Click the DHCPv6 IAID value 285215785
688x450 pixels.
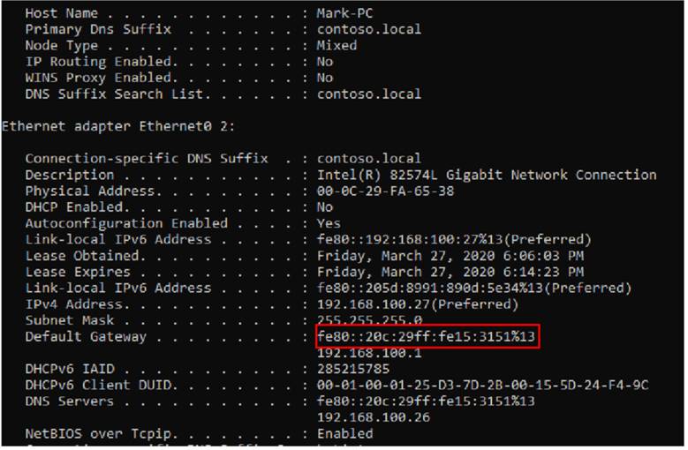click(353, 369)
